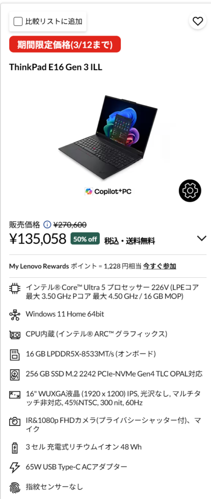Click the operating system network icon
The height and width of the screenshot is (499, 211).
[14, 314]
